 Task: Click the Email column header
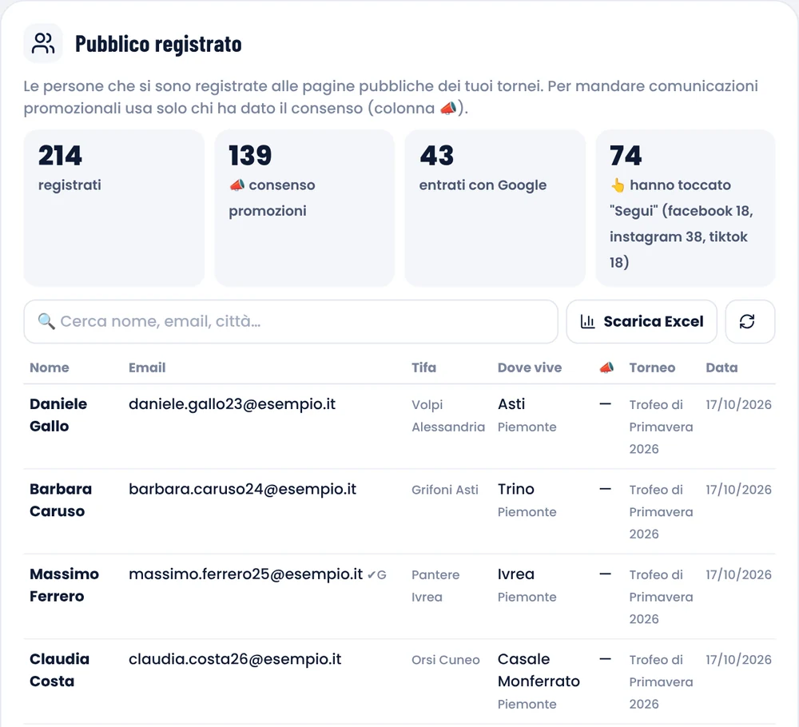tap(147, 367)
